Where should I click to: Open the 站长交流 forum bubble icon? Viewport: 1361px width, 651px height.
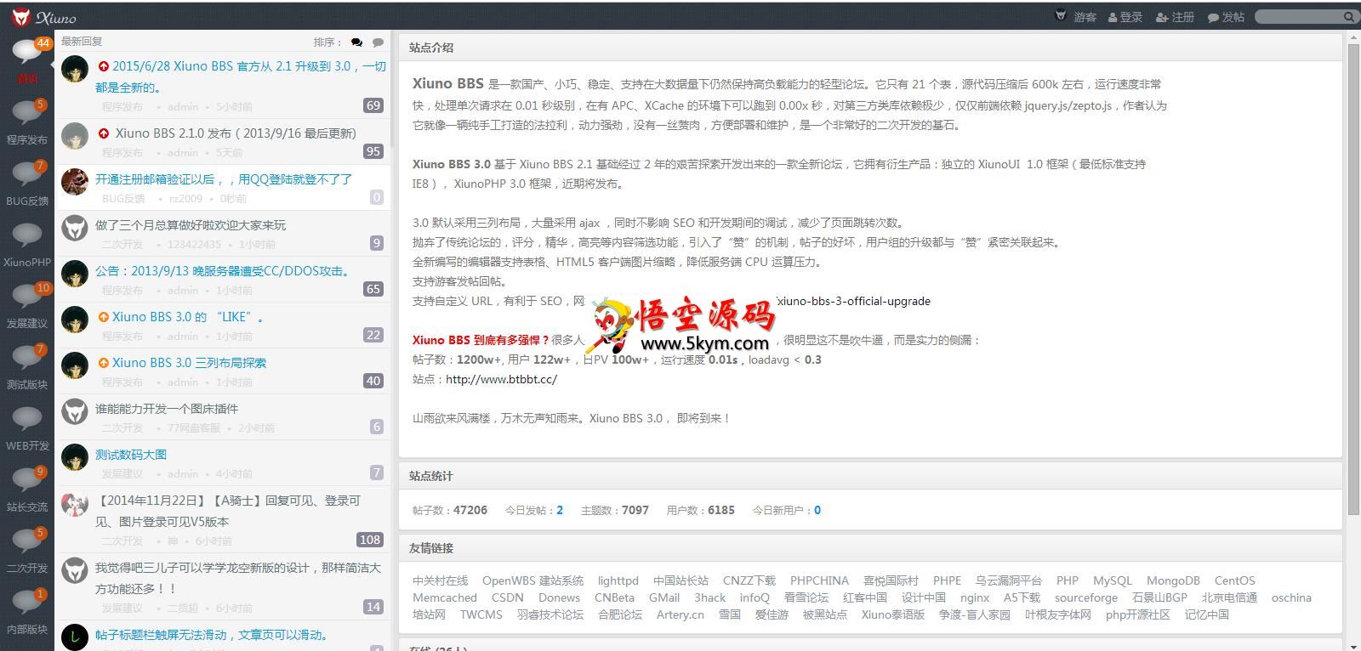pyautogui.click(x=27, y=480)
